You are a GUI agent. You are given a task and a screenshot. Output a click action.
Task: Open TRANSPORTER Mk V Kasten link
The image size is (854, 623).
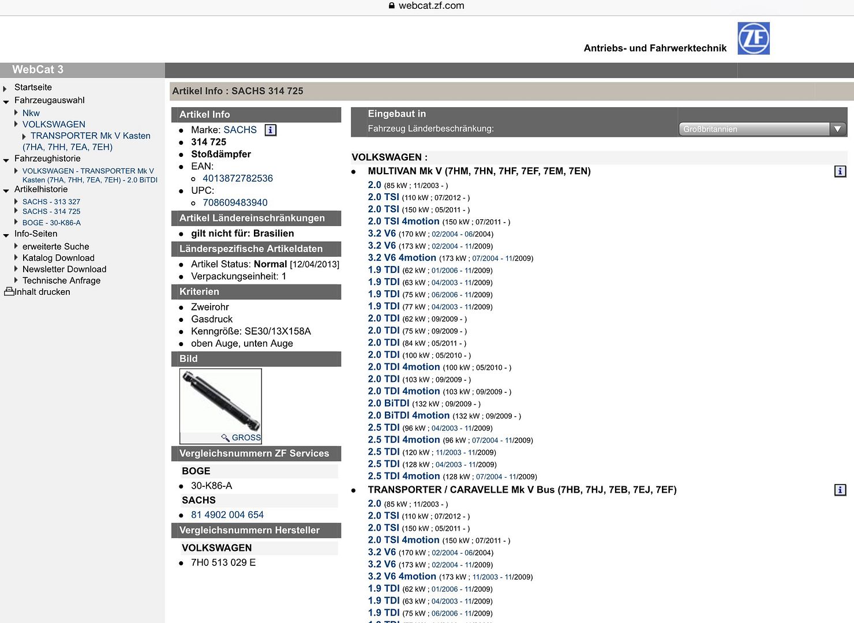87,141
